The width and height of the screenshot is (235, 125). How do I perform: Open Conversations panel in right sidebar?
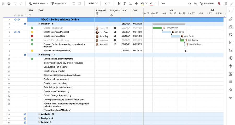coord(231,11)
